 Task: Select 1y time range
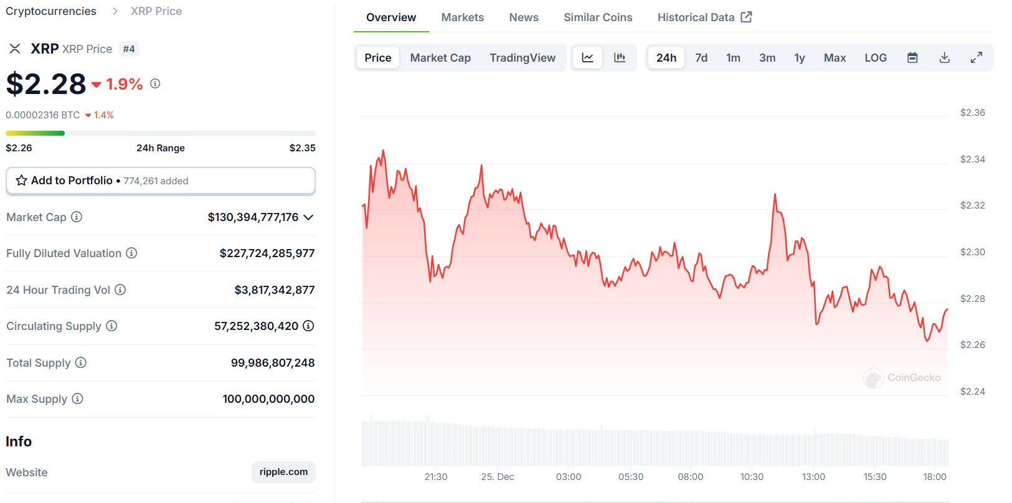pyautogui.click(x=800, y=58)
